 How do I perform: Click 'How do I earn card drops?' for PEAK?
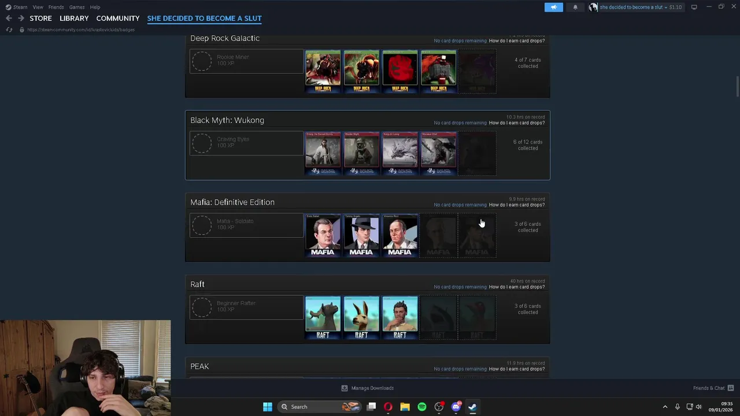(x=517, y=369)
